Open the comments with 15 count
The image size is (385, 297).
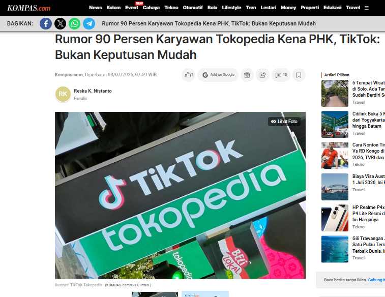[x=281, y=75]
